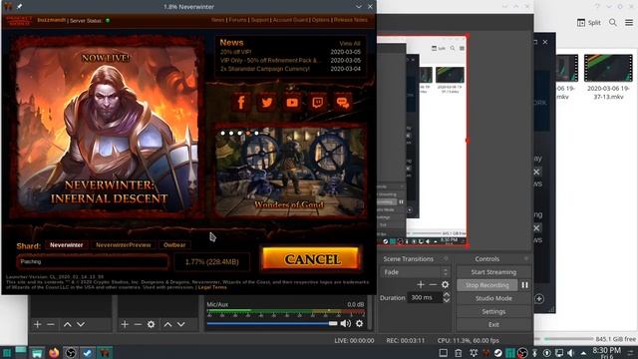Open the Neverwinter Twitch icon
This screenshot has width=638, height=359.
click(x=317, y=102)
